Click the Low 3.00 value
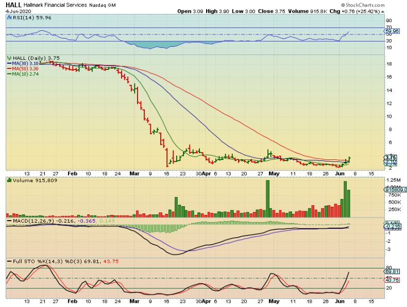This screenshot has height=307, width=407. coord(244,11)
